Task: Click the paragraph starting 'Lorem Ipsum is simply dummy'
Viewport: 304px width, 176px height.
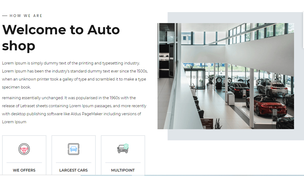Action: [75, 75]
